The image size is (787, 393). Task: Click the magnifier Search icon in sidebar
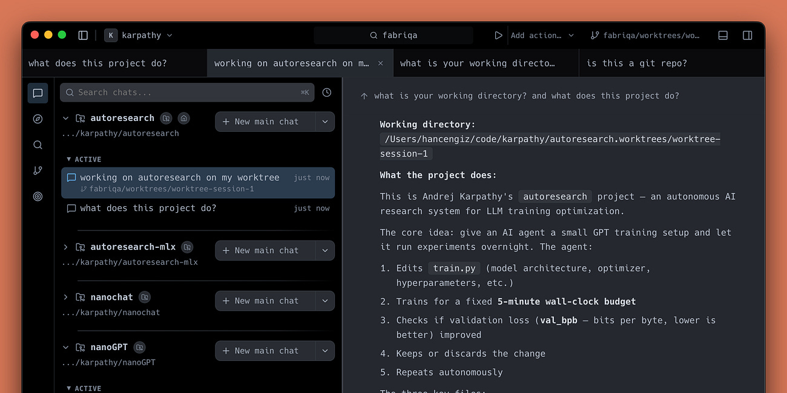(38, 145)
